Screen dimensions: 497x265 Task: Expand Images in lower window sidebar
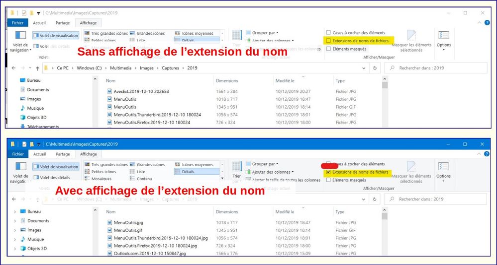click(x=14, y=230)
